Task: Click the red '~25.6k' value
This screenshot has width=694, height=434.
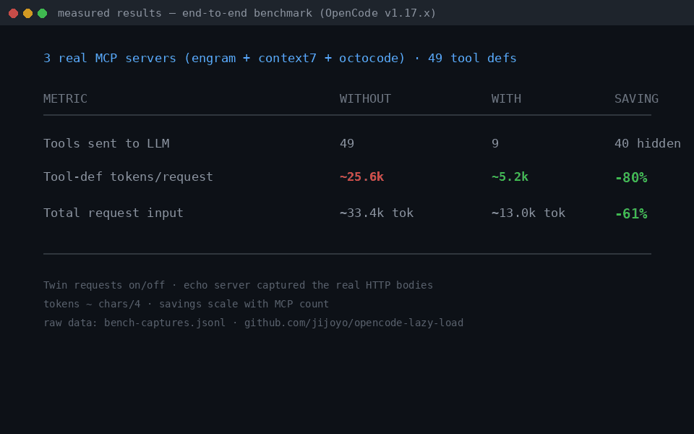Action: 361,176
